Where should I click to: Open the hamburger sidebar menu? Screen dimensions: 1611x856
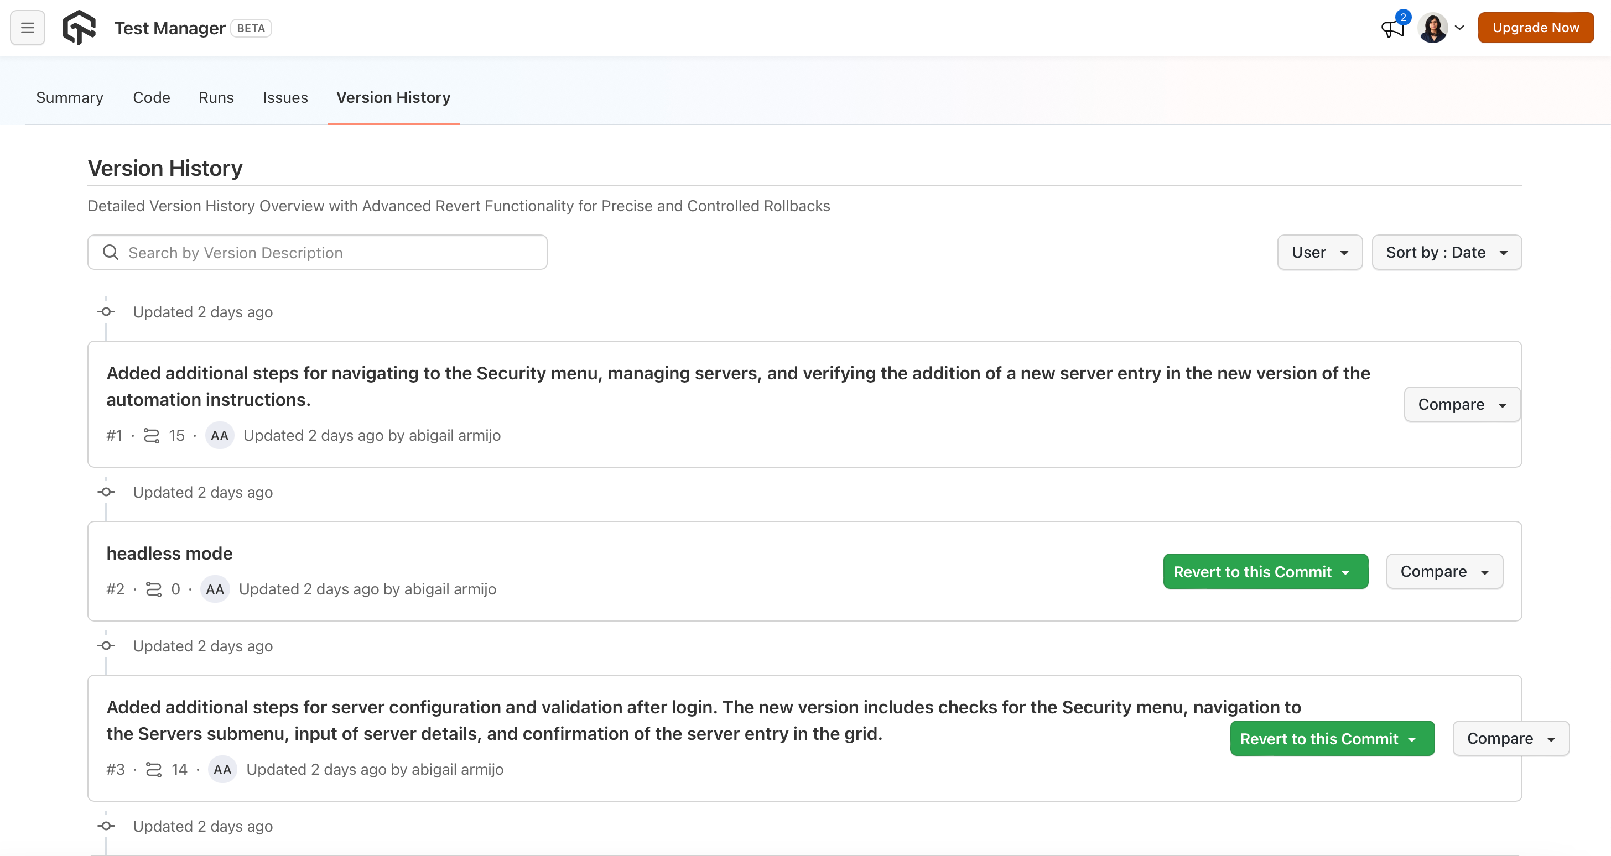tap(28, 28)
